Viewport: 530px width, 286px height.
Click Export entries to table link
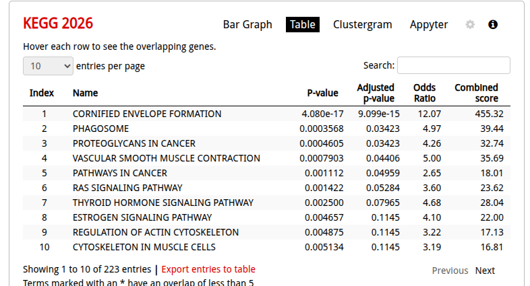pyautogui.click(x=208, y=269)
